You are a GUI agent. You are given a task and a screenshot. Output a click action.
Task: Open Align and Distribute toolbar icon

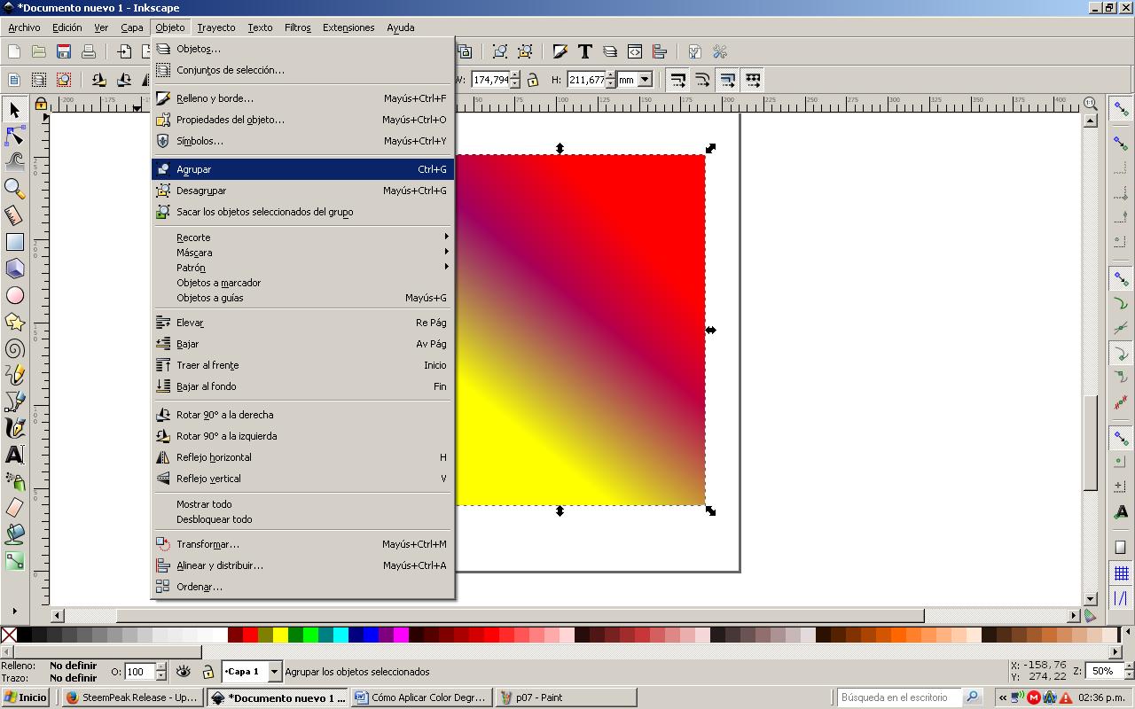click(659, 52)
